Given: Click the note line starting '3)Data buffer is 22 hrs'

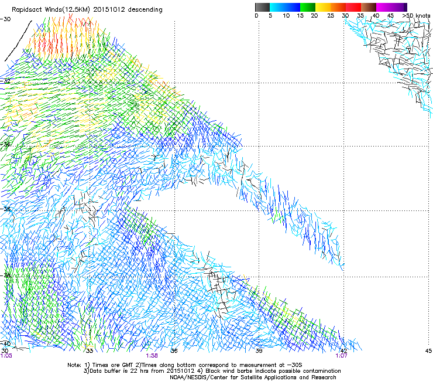Looking at the screenshot, I should click(x=212, y=371).
